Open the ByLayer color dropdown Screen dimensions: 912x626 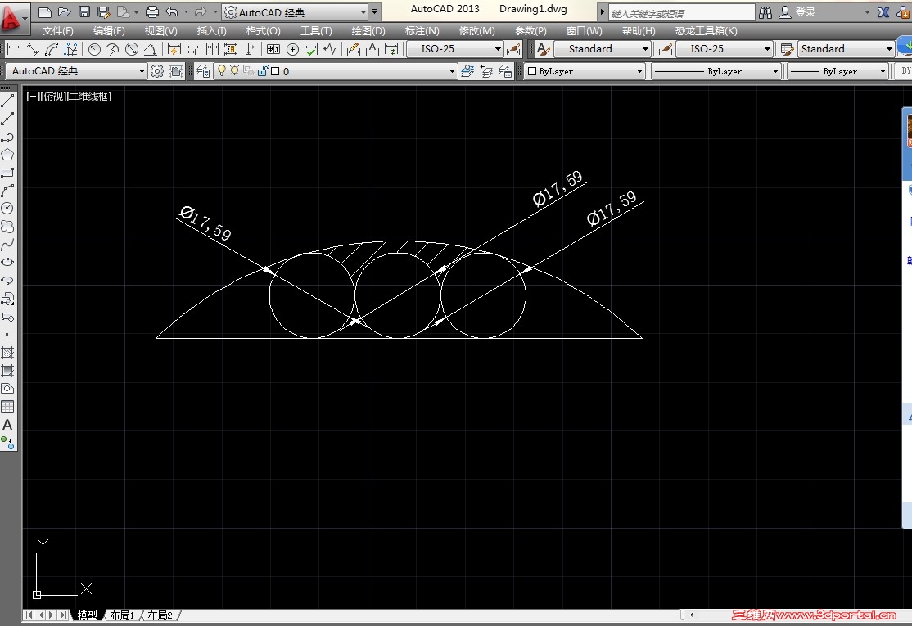(x=585, y=71)
